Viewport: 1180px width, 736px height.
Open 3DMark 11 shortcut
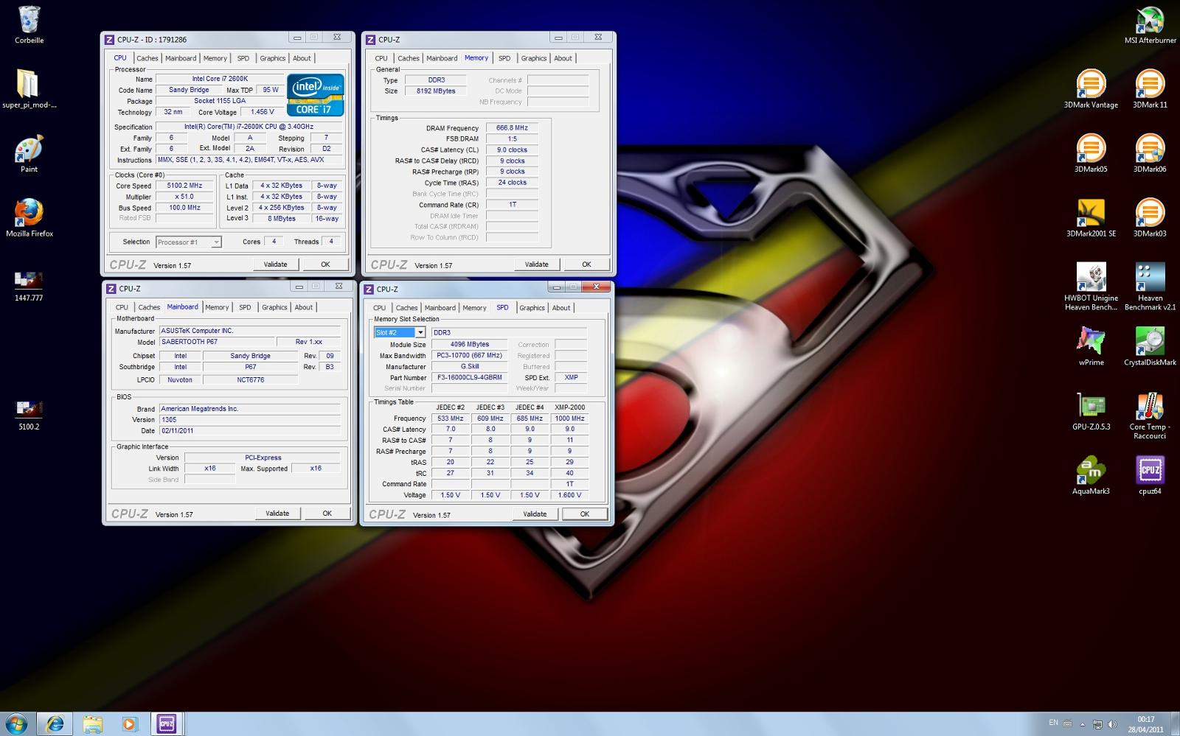tap(1150, 89)
